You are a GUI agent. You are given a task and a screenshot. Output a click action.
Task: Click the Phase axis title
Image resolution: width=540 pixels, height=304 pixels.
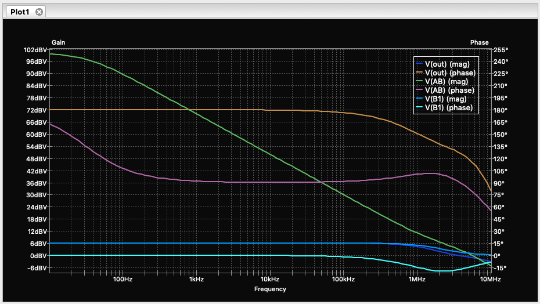(479, 42)
